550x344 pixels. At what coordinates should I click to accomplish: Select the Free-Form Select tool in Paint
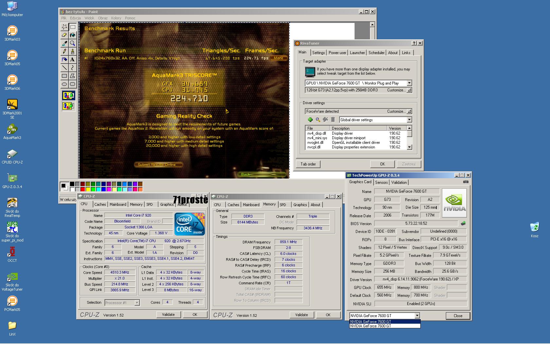(64, 27)
